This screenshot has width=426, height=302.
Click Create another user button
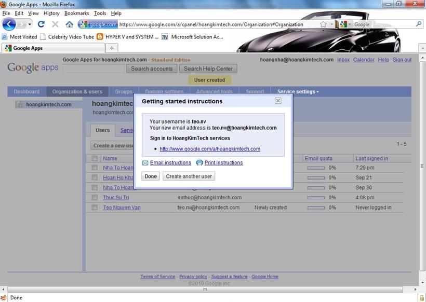pos(189,176)
